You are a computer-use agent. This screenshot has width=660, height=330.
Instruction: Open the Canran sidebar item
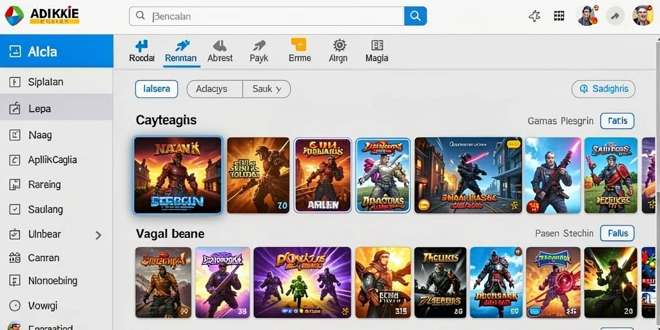(57, 258)
